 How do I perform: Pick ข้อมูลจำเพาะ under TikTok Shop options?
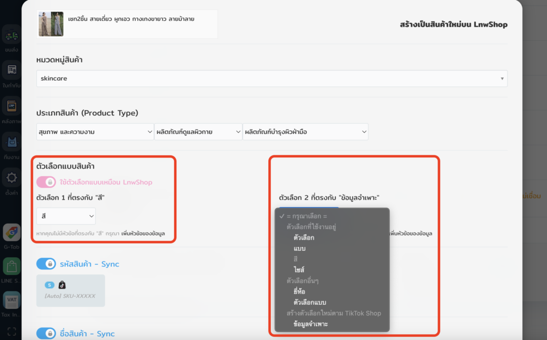coord(311,324)
